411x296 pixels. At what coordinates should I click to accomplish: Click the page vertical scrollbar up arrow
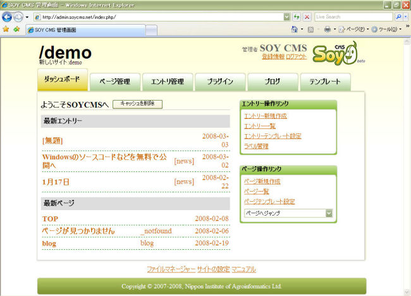pos(407,41)
